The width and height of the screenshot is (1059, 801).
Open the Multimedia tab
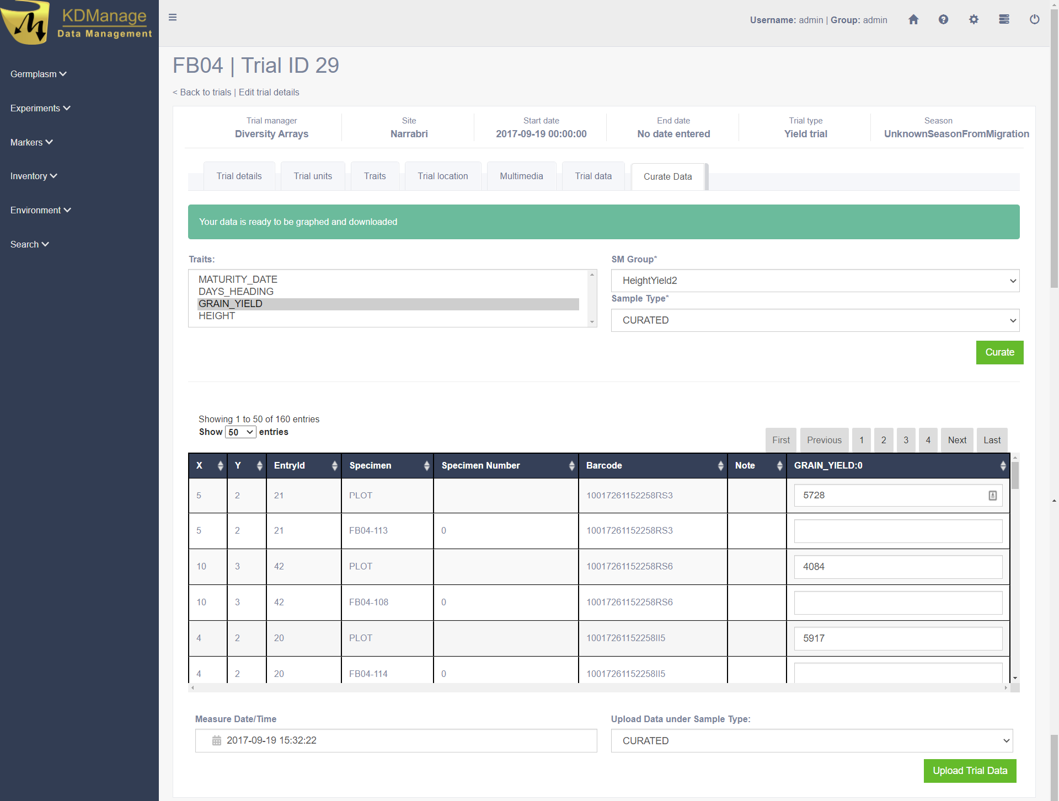(521, 176)
